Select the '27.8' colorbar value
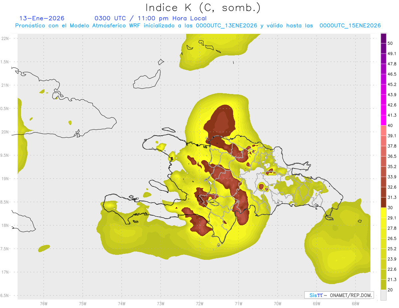Image resolution: width=399 pixels, height=308 pixels. [392, 228]
